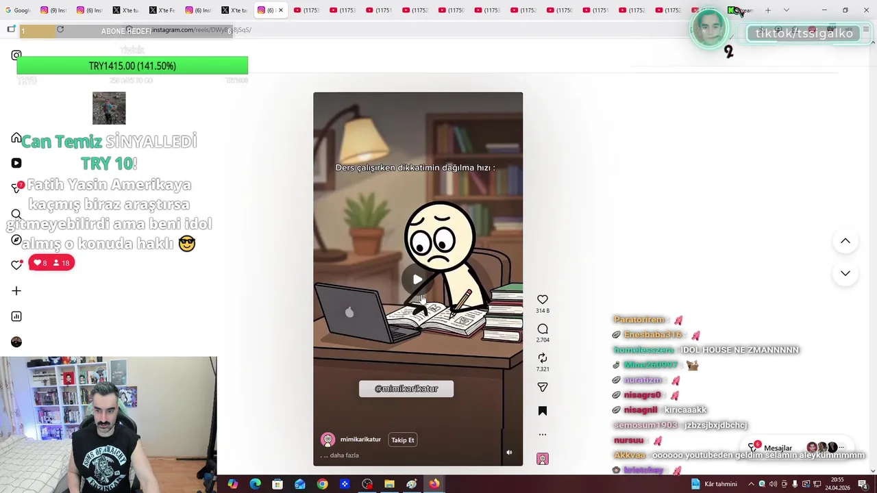
Task: Open File Explorer from the taskbar
Action: tap(389, 484)
